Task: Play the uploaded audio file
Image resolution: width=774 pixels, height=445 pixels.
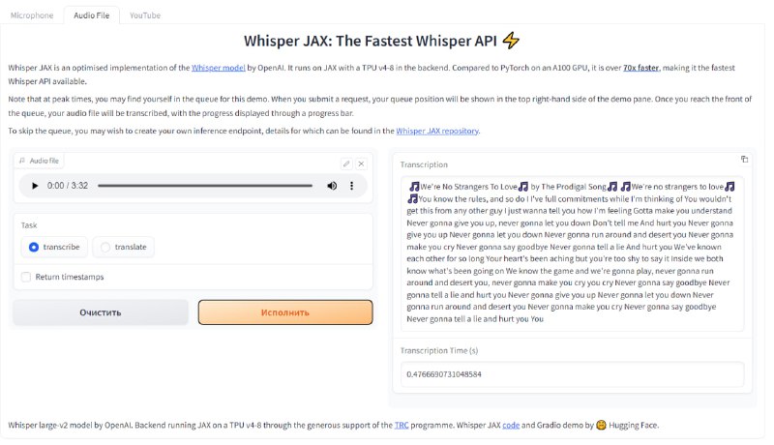Action: [35, 186]
